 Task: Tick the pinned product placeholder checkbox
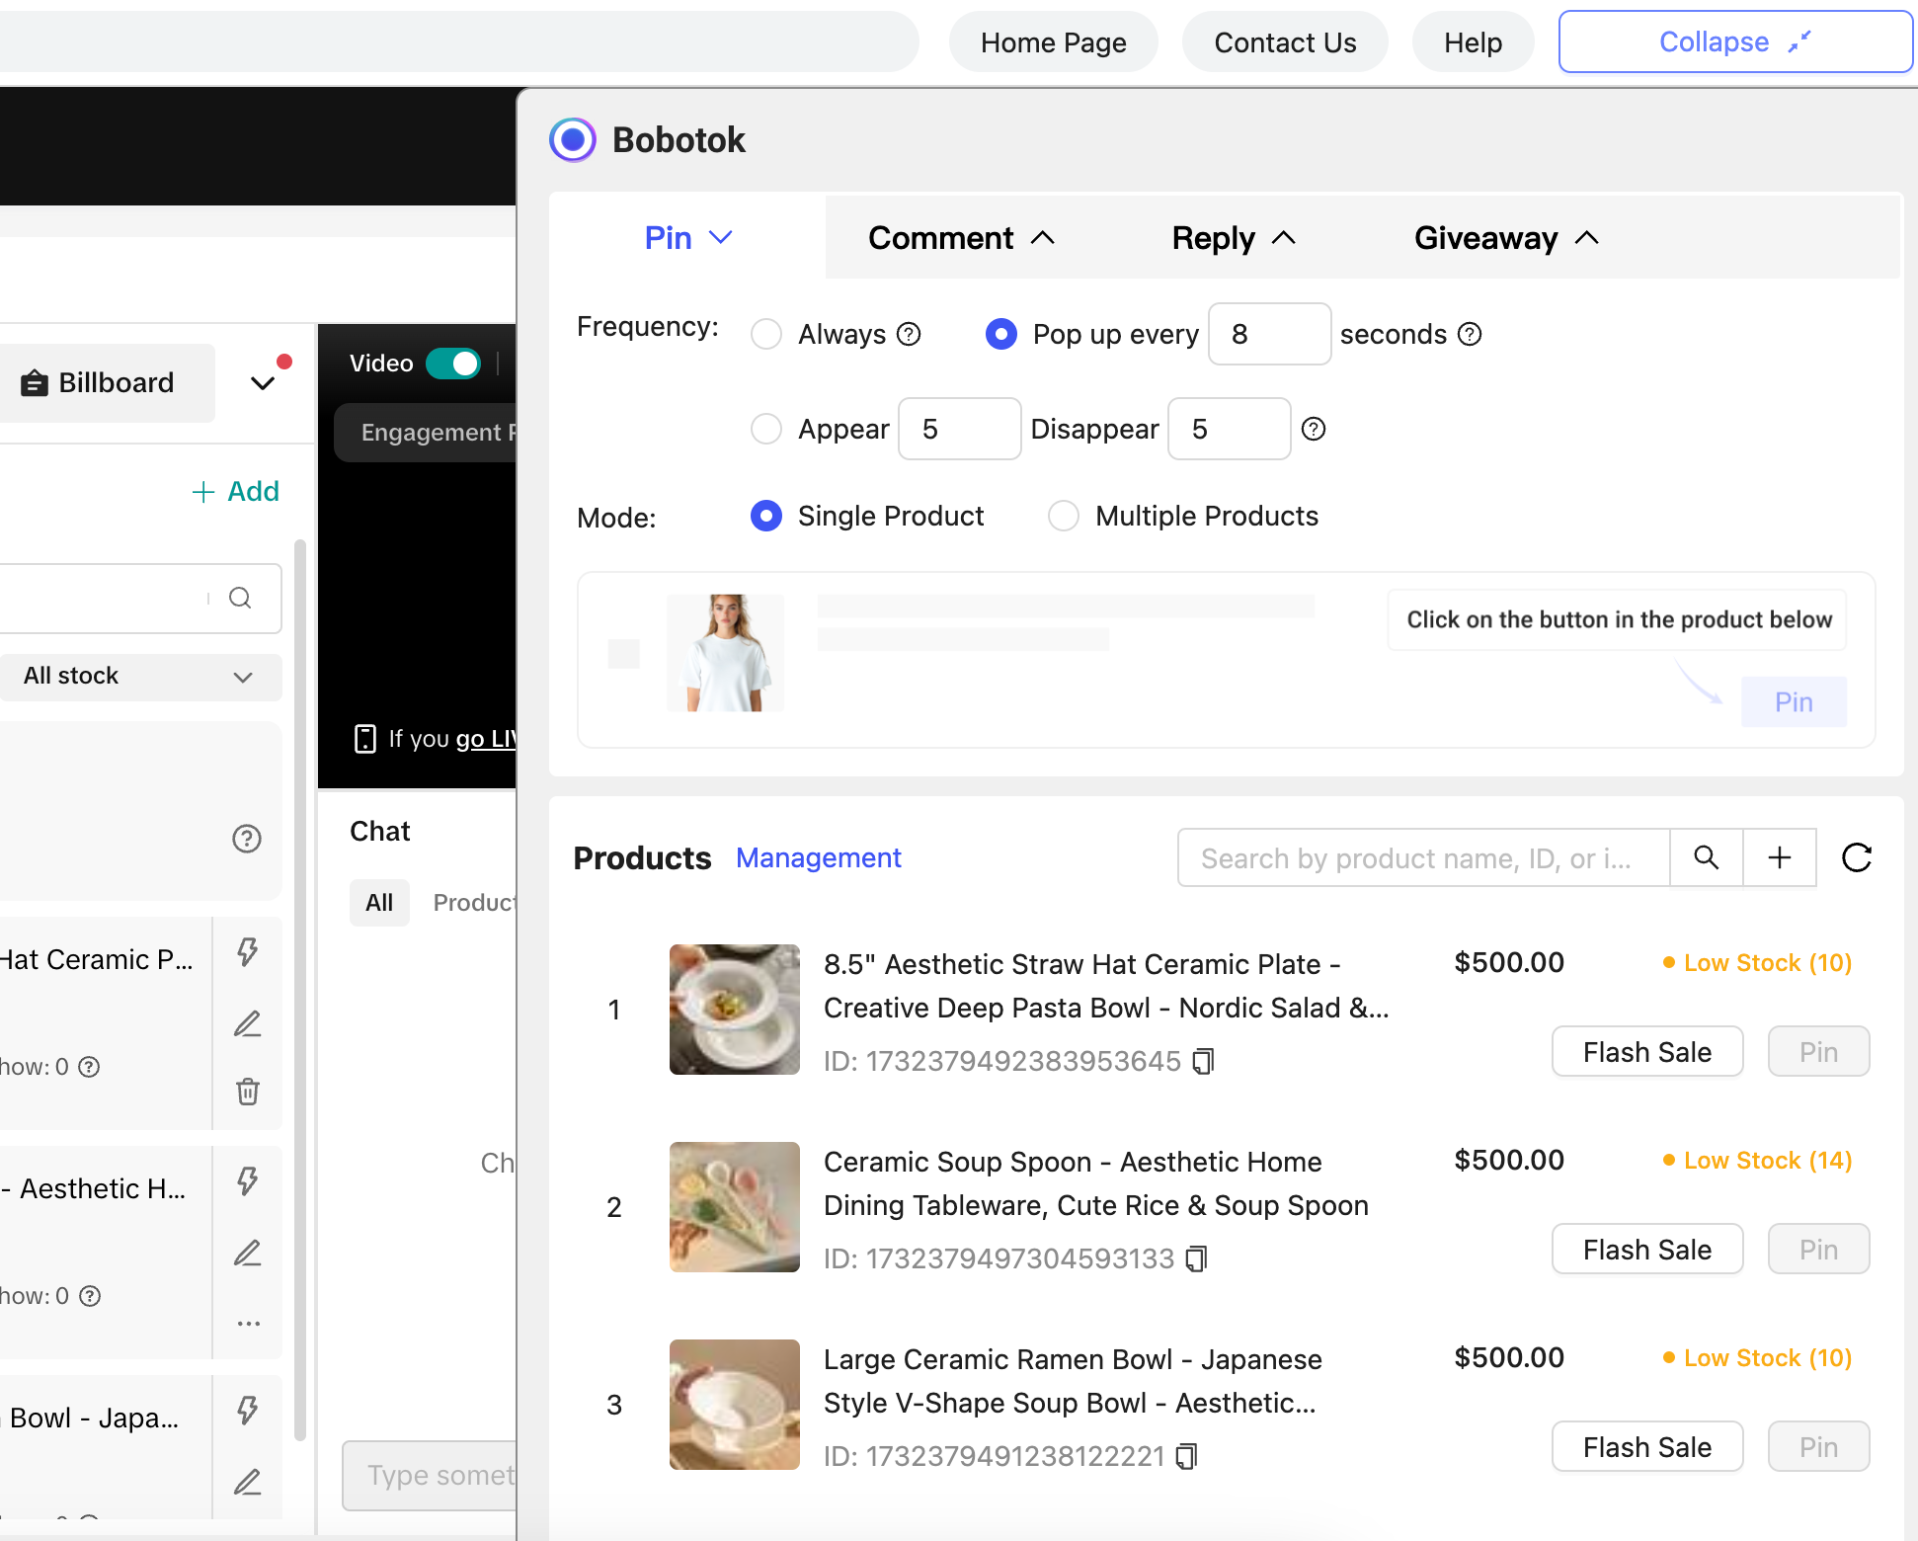624,653
